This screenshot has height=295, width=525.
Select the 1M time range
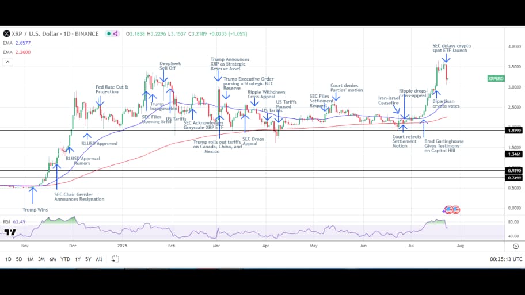30,259
